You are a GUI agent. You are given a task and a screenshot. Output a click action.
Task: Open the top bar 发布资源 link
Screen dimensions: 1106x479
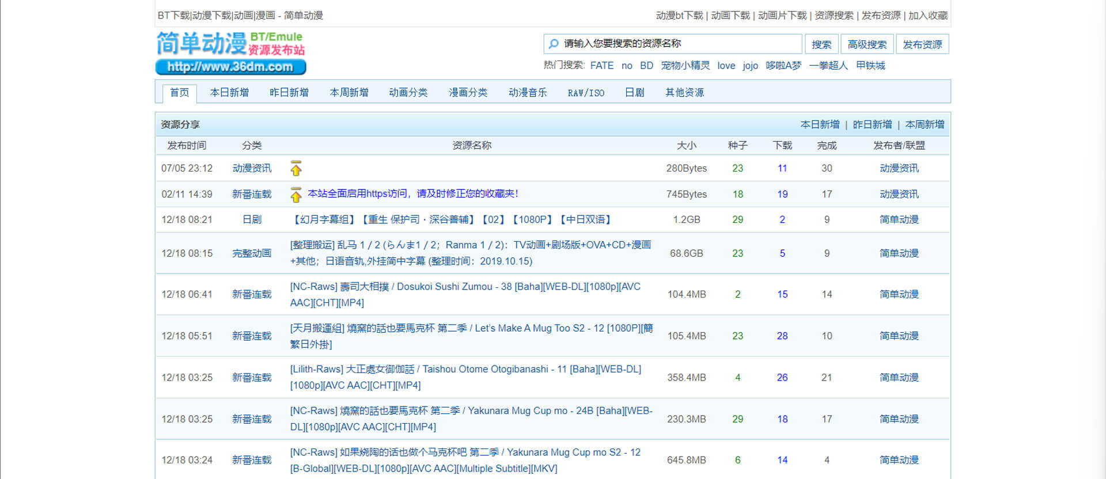coord(881,16)
